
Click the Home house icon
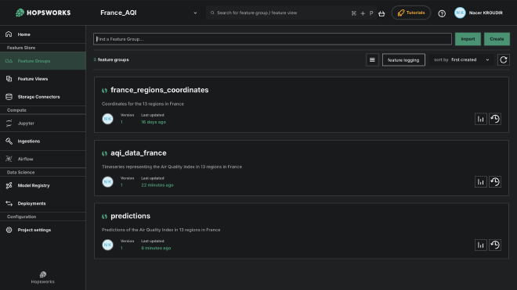coord(9,34)
